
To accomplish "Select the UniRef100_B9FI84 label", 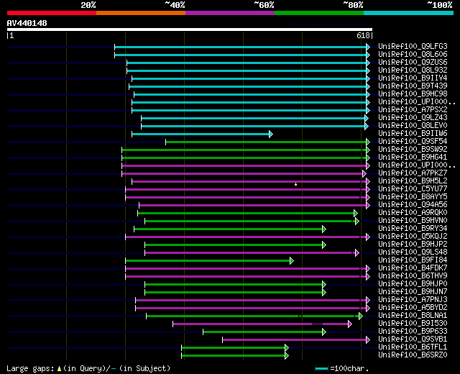I will [x=413, y=260].
